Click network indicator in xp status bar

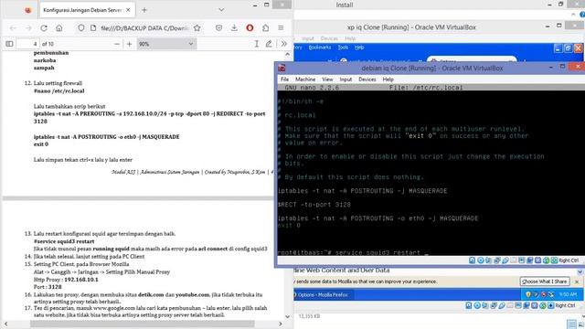[x=494, y=305]
